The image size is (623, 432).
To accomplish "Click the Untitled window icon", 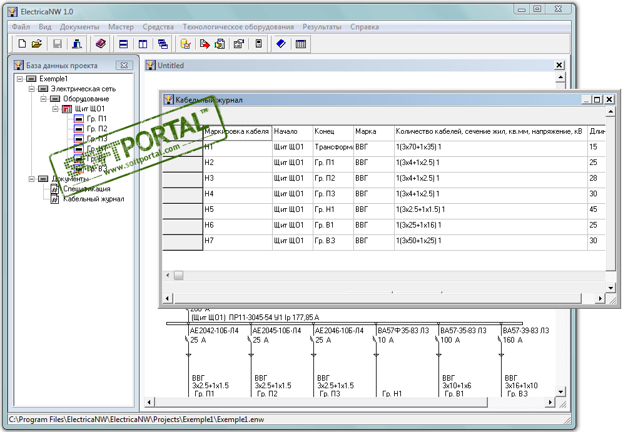I will tap(150, 65).
